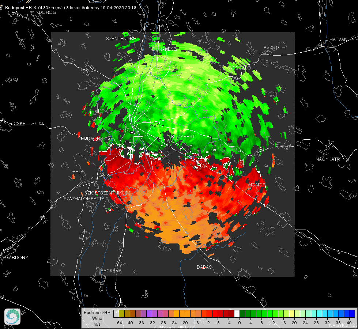Pick the yellow 20 m/s legend swatch
The image size is (358, 329).
coord(292,314)
